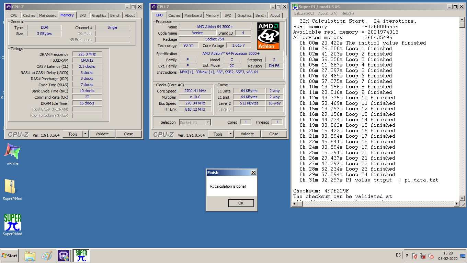Open Bench tab in right CPU-Z window
Screen dimensions: 467x263
[x=261, y=15]
